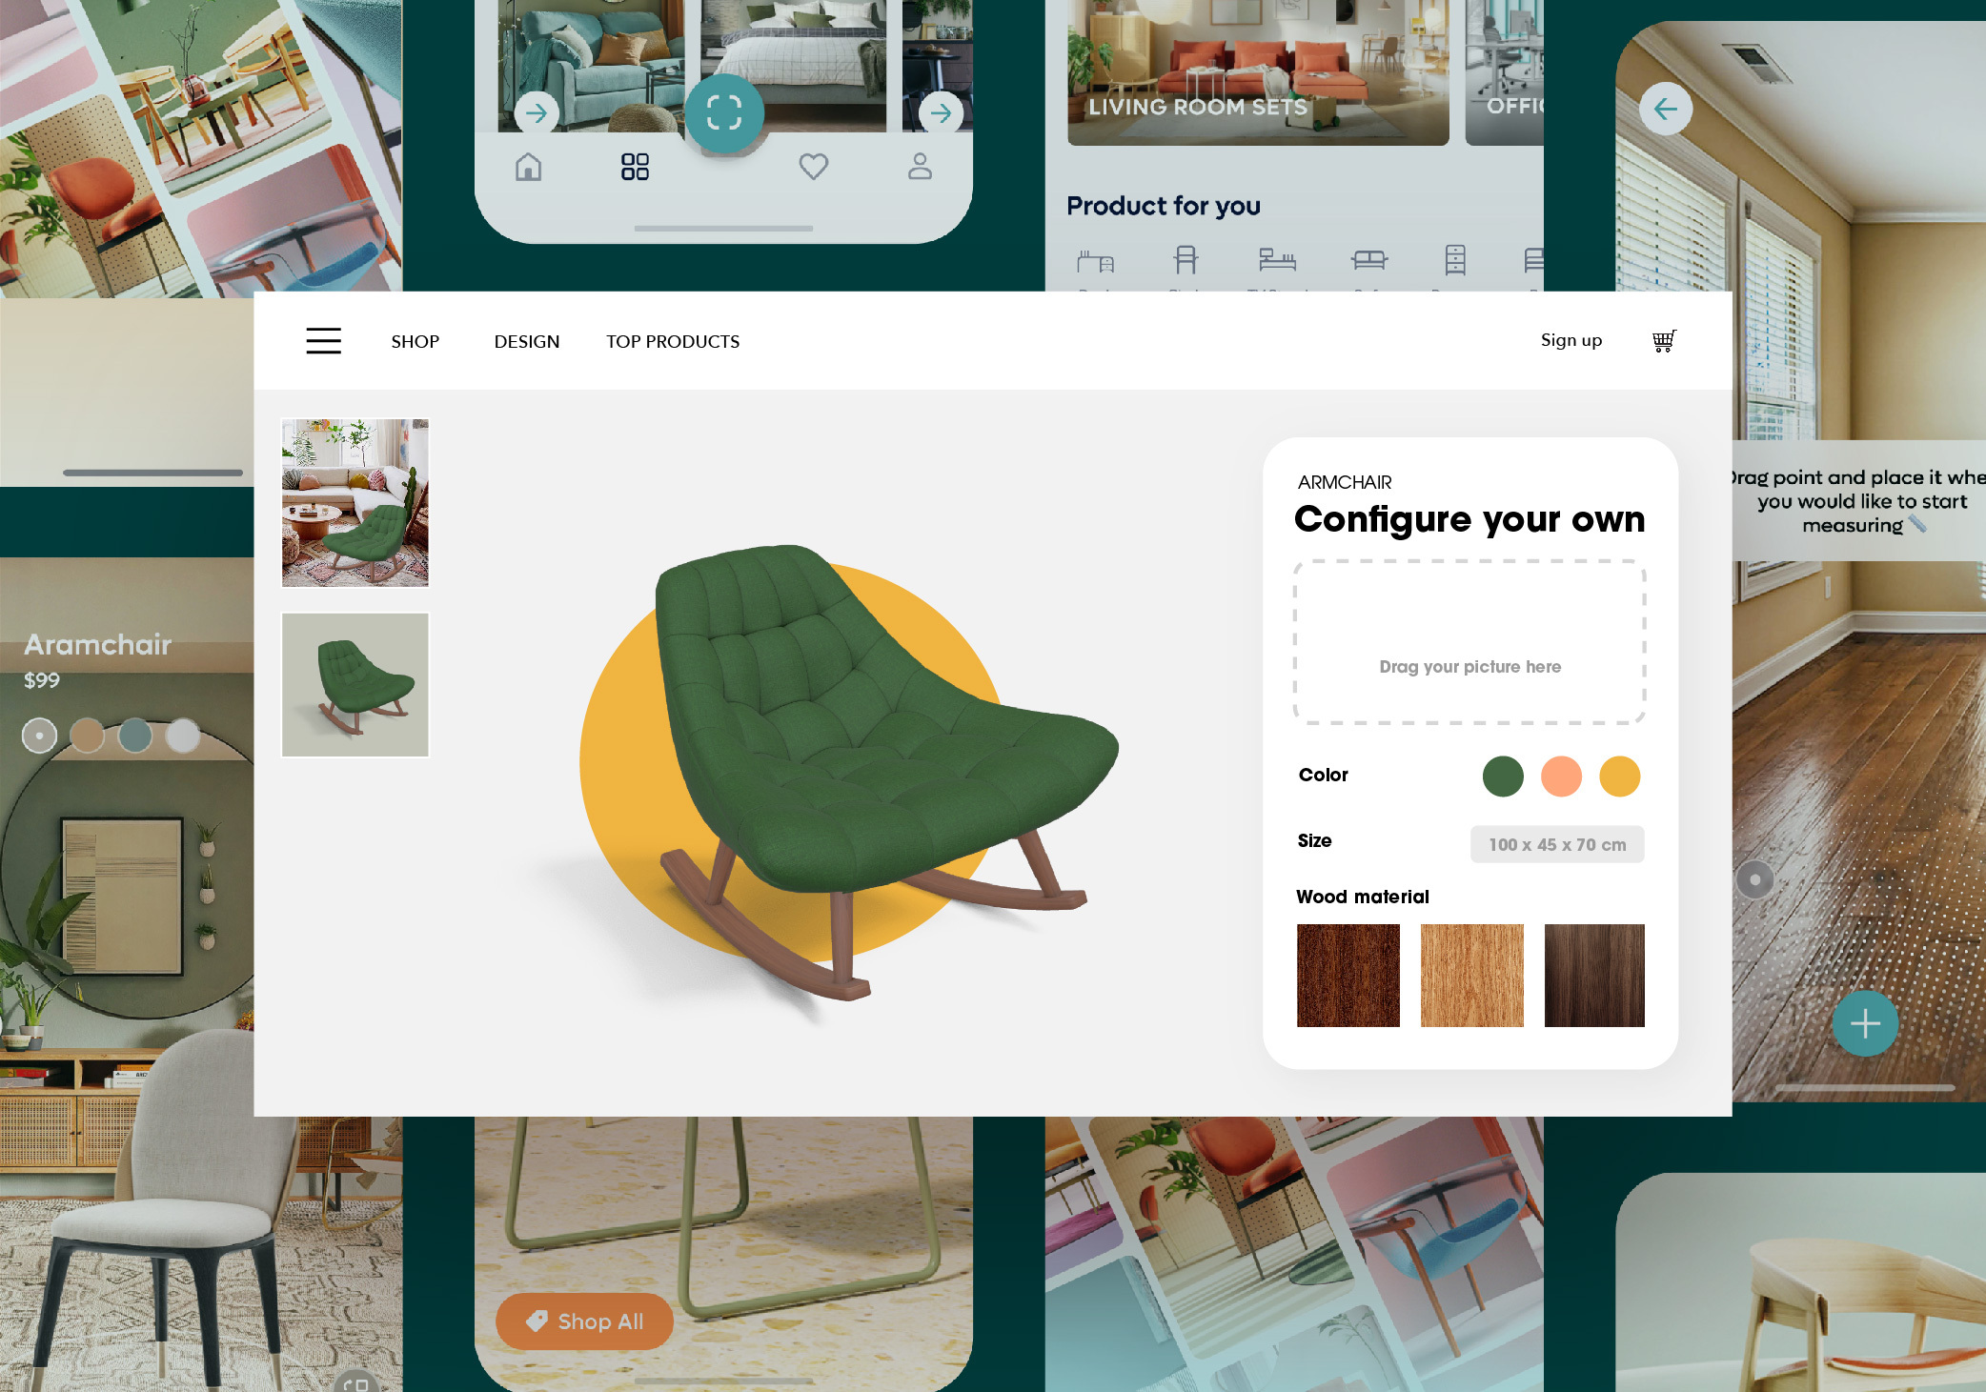Select the yellow color option

(x=1621, y=774)
